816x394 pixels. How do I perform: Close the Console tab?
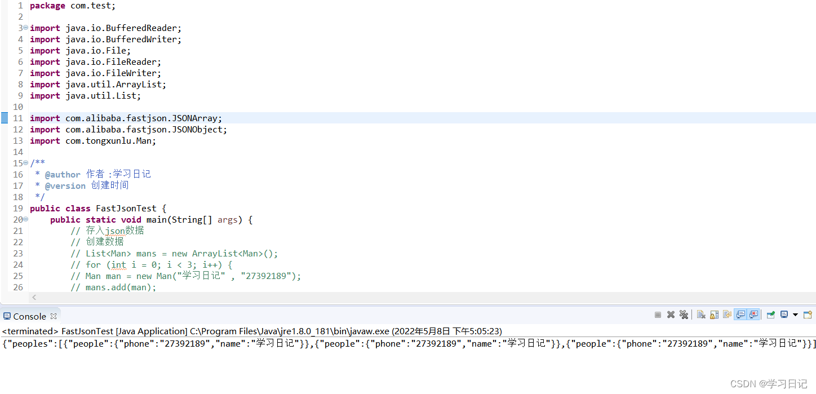click(x=54, y=316)
